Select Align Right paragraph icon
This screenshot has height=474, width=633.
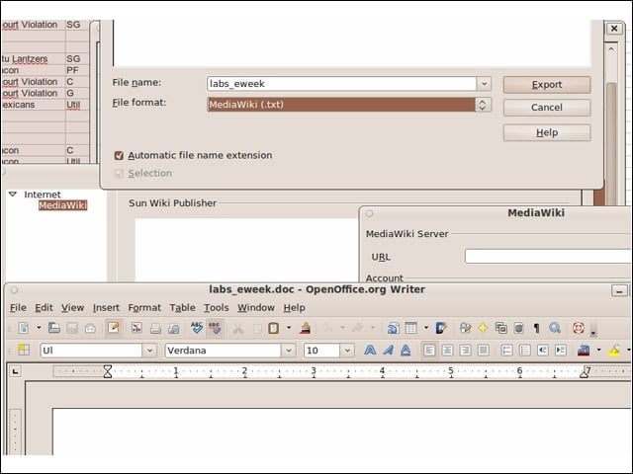click(x=465, y=351)
